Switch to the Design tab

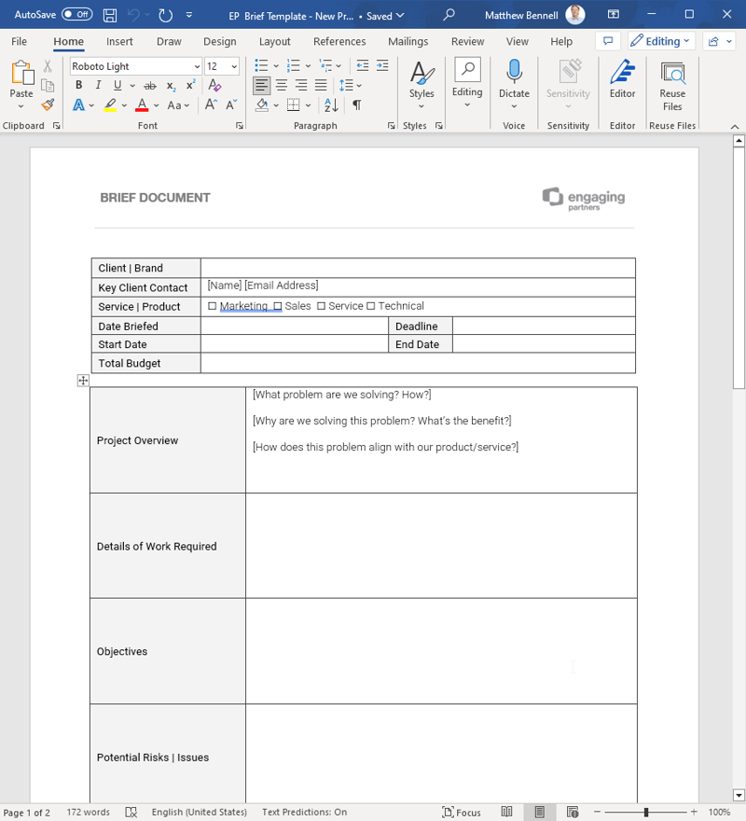point(220,41)
